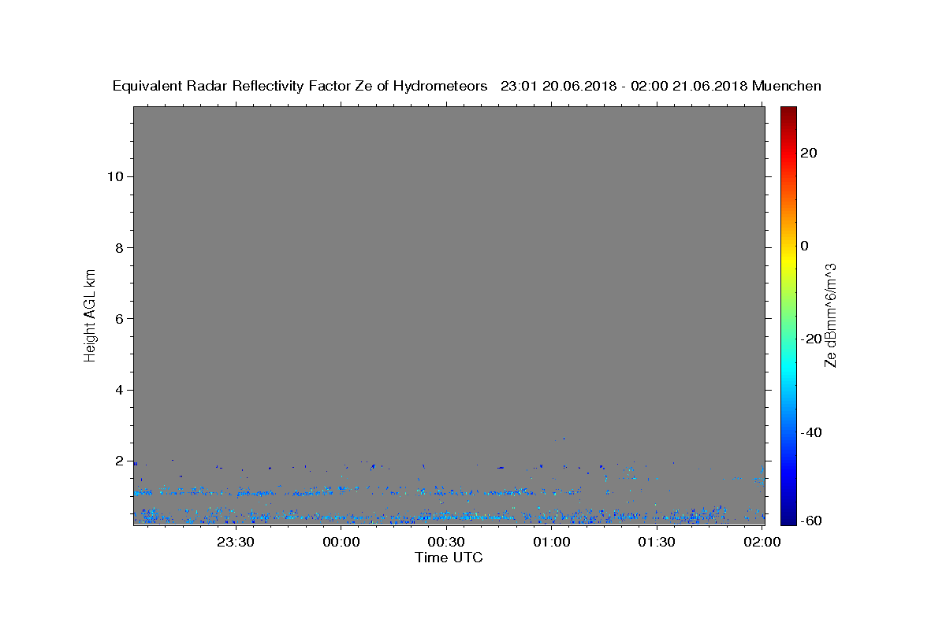Click the 'Ze dBmm^6/m^3' colorbar label
This screenshot has width=946, height=630.
pyautogui.click(x=830, y=315)
